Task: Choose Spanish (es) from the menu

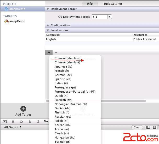Action: 75,79
